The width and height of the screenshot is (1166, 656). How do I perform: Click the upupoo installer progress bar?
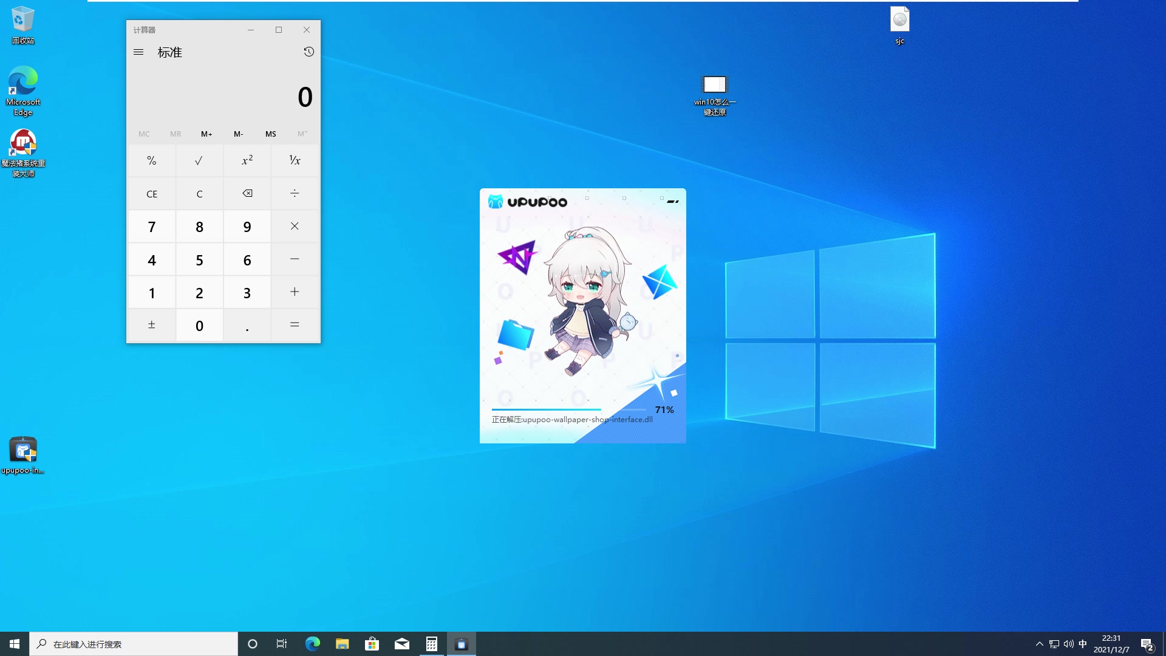[569, 409]
